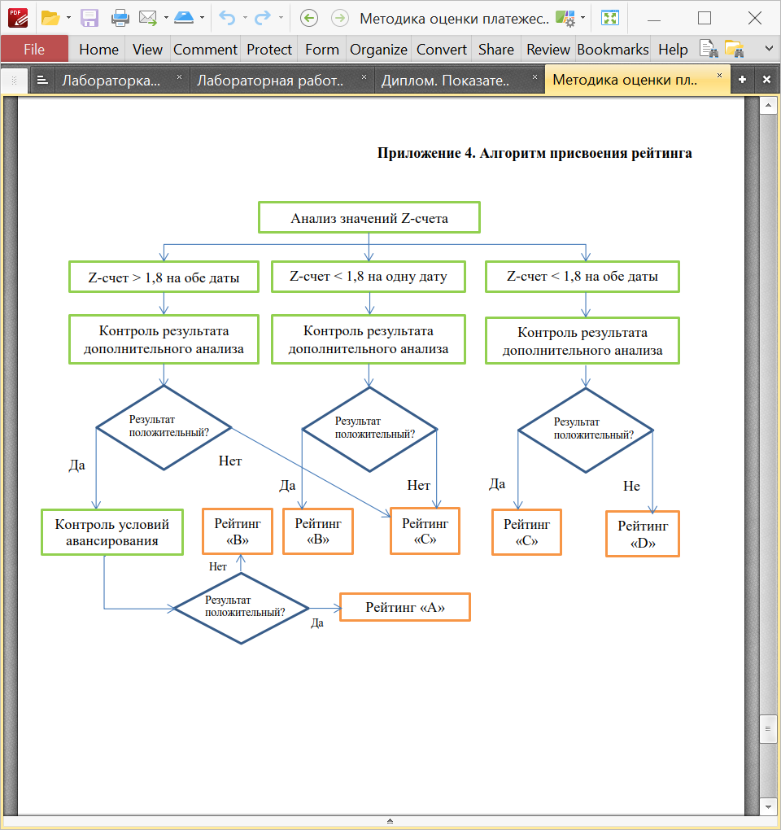The image size is (781, 830).
Task: Expand ribbon with chevron at right
Action: [770, 49]
